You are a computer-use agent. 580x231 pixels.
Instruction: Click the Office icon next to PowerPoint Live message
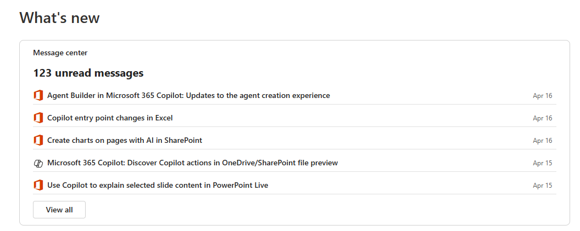pos(38,186)
